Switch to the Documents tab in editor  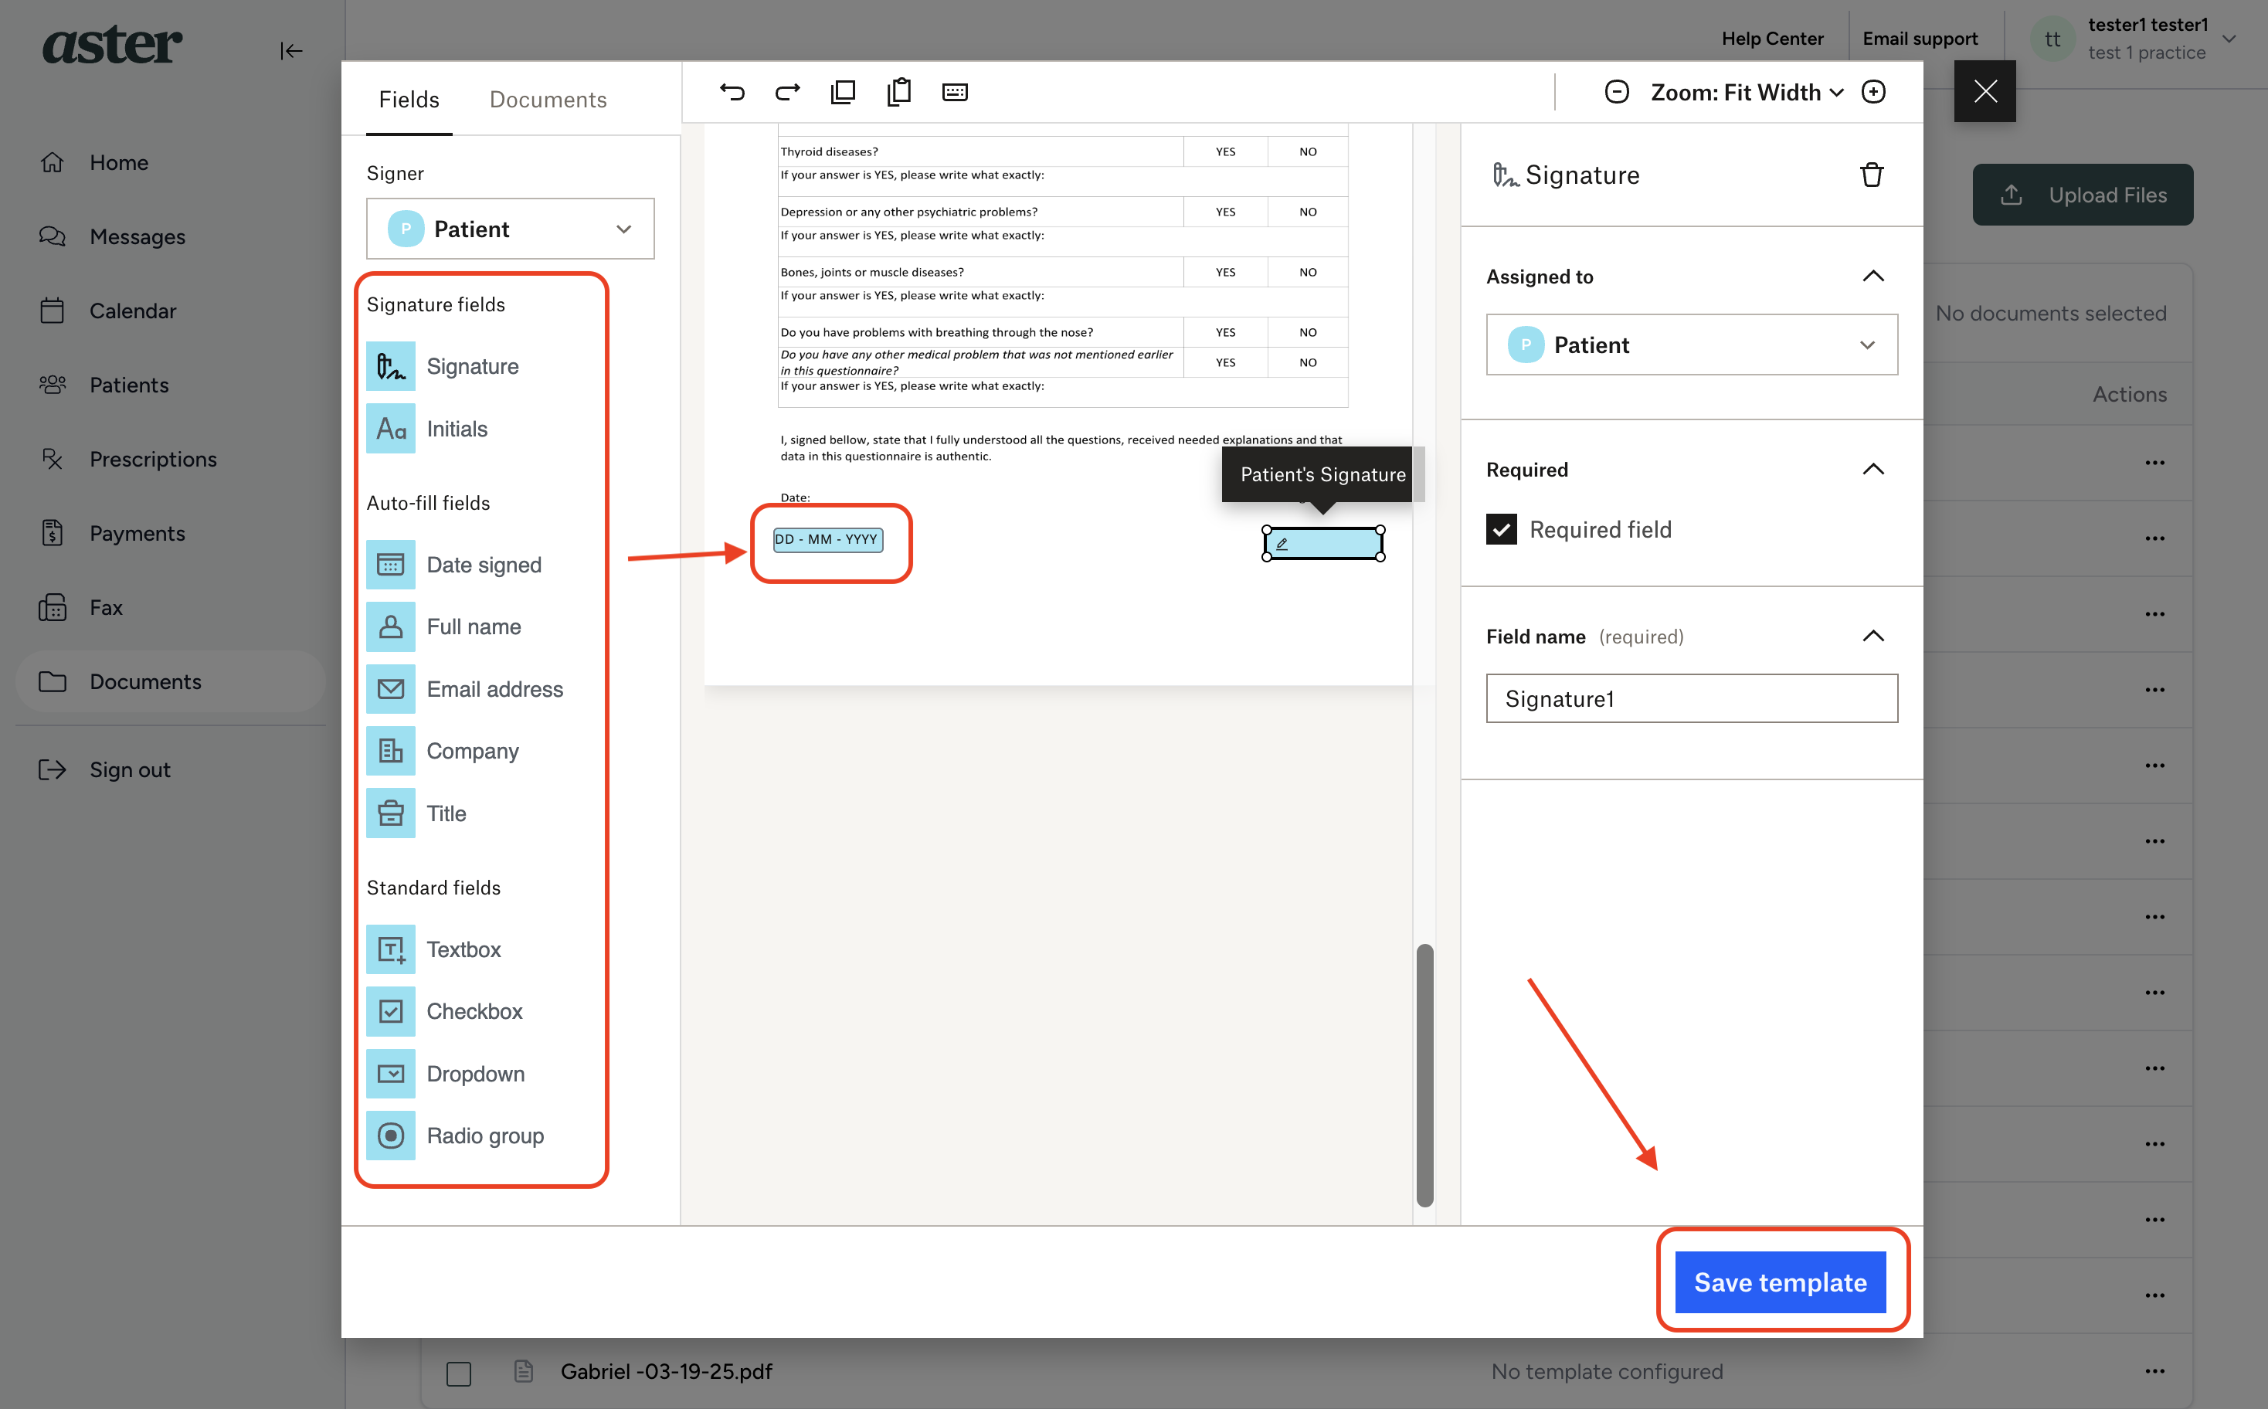548,100
